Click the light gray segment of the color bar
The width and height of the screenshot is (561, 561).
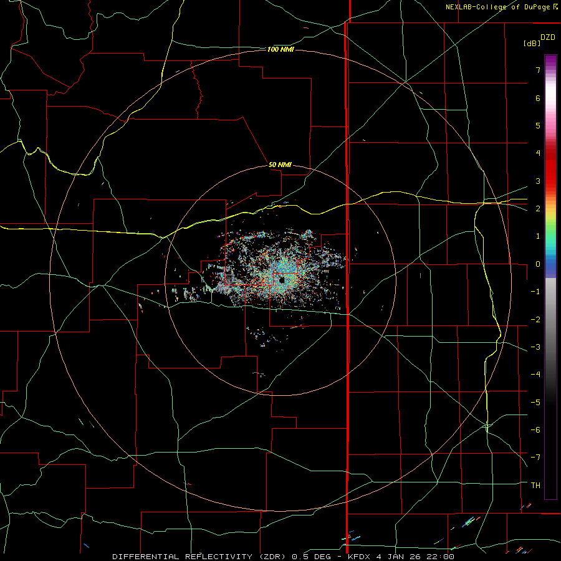(550, 290)
